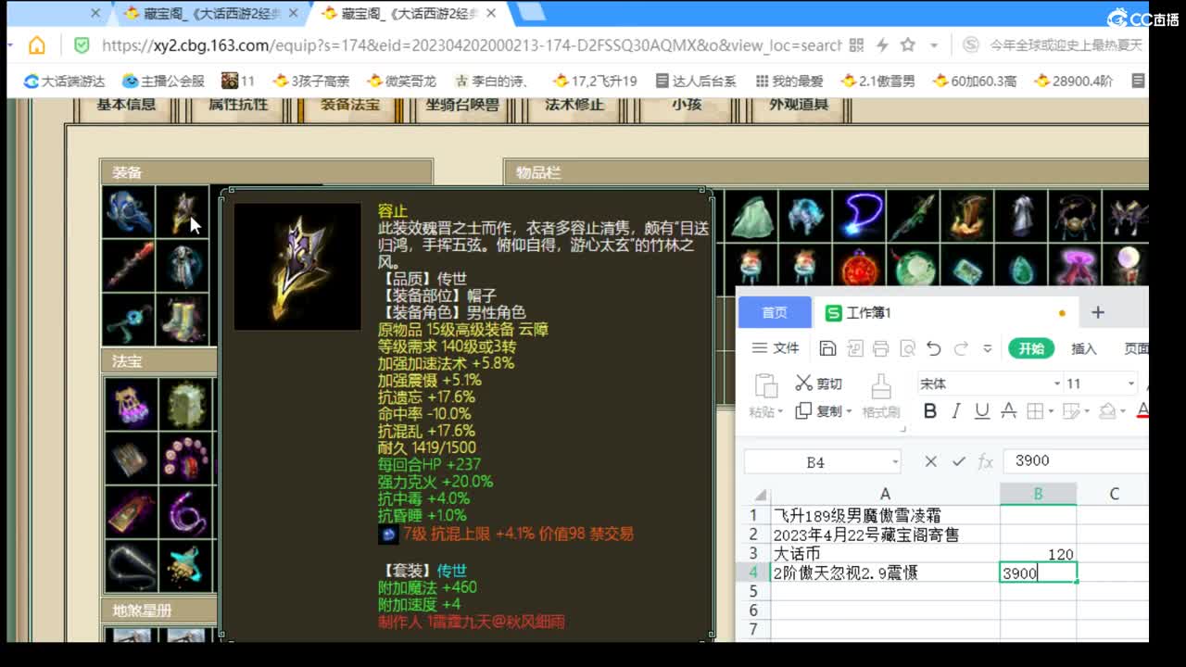The width and height of the screenshot is (1186, 667).
Task: Click the fx insert function button
Action: (x=985, y=461)
